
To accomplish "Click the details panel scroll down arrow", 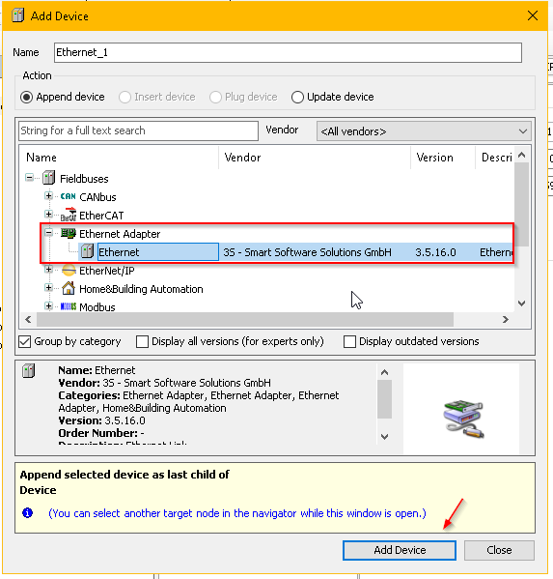I will 384,437.
